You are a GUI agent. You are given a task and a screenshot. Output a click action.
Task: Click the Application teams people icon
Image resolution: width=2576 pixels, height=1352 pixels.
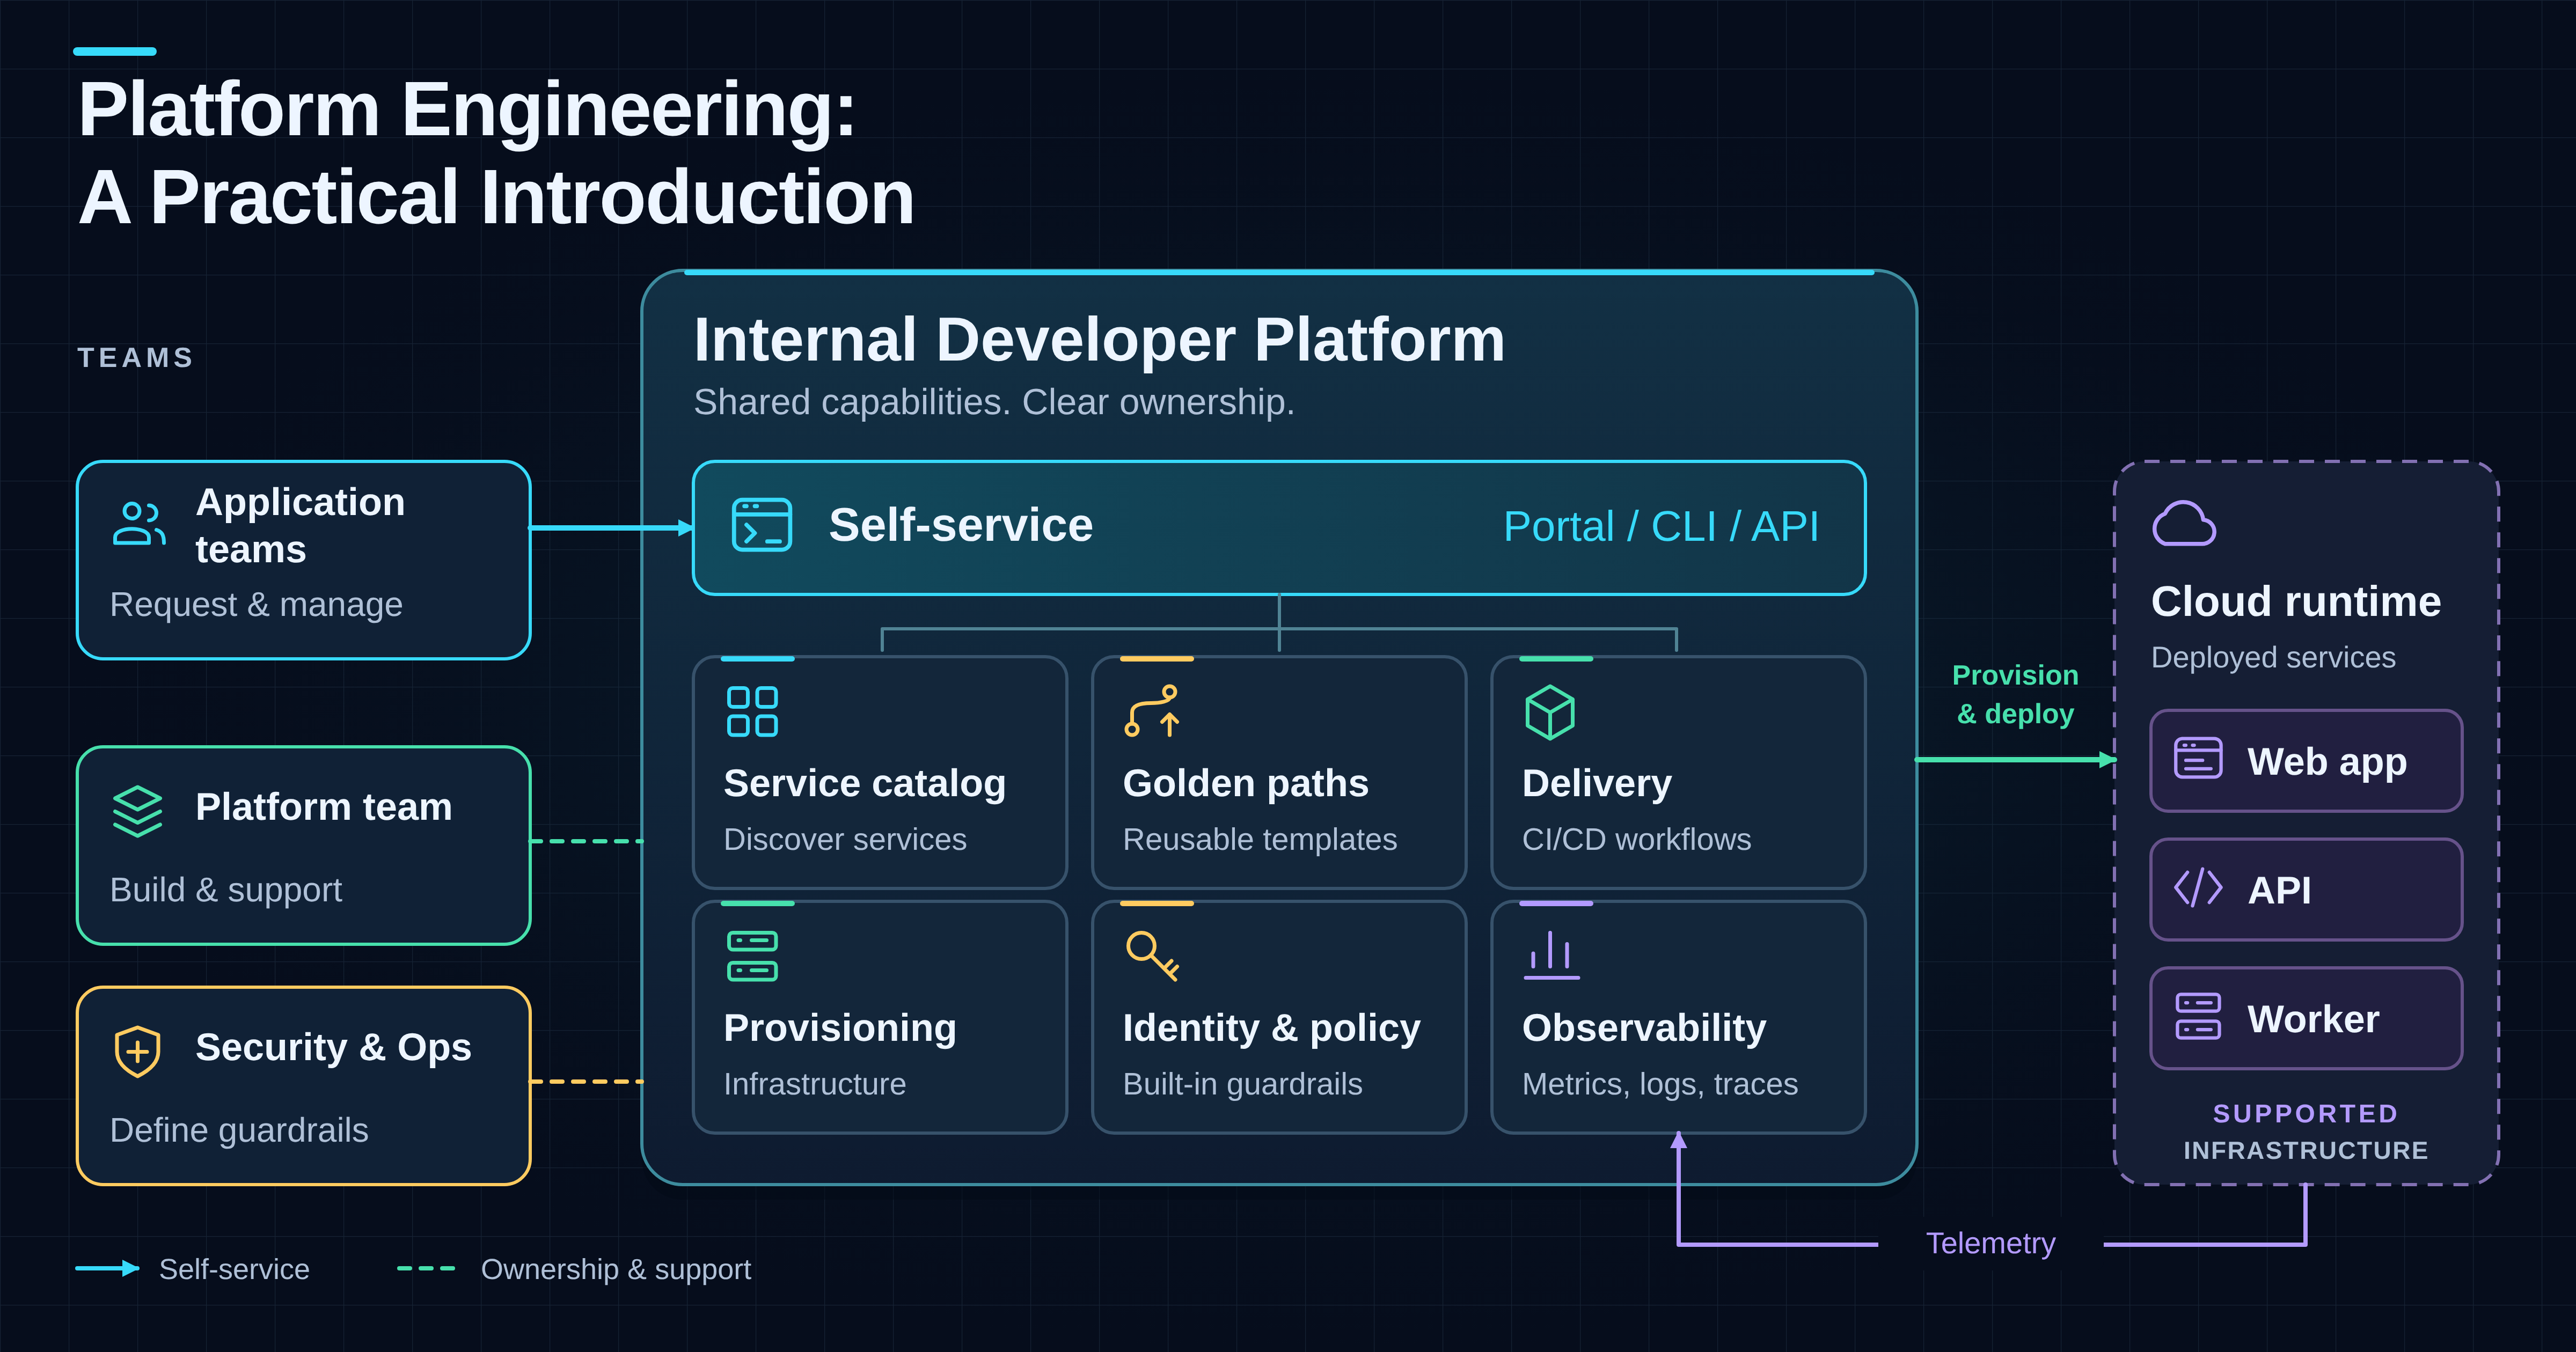tap(139, 524)
